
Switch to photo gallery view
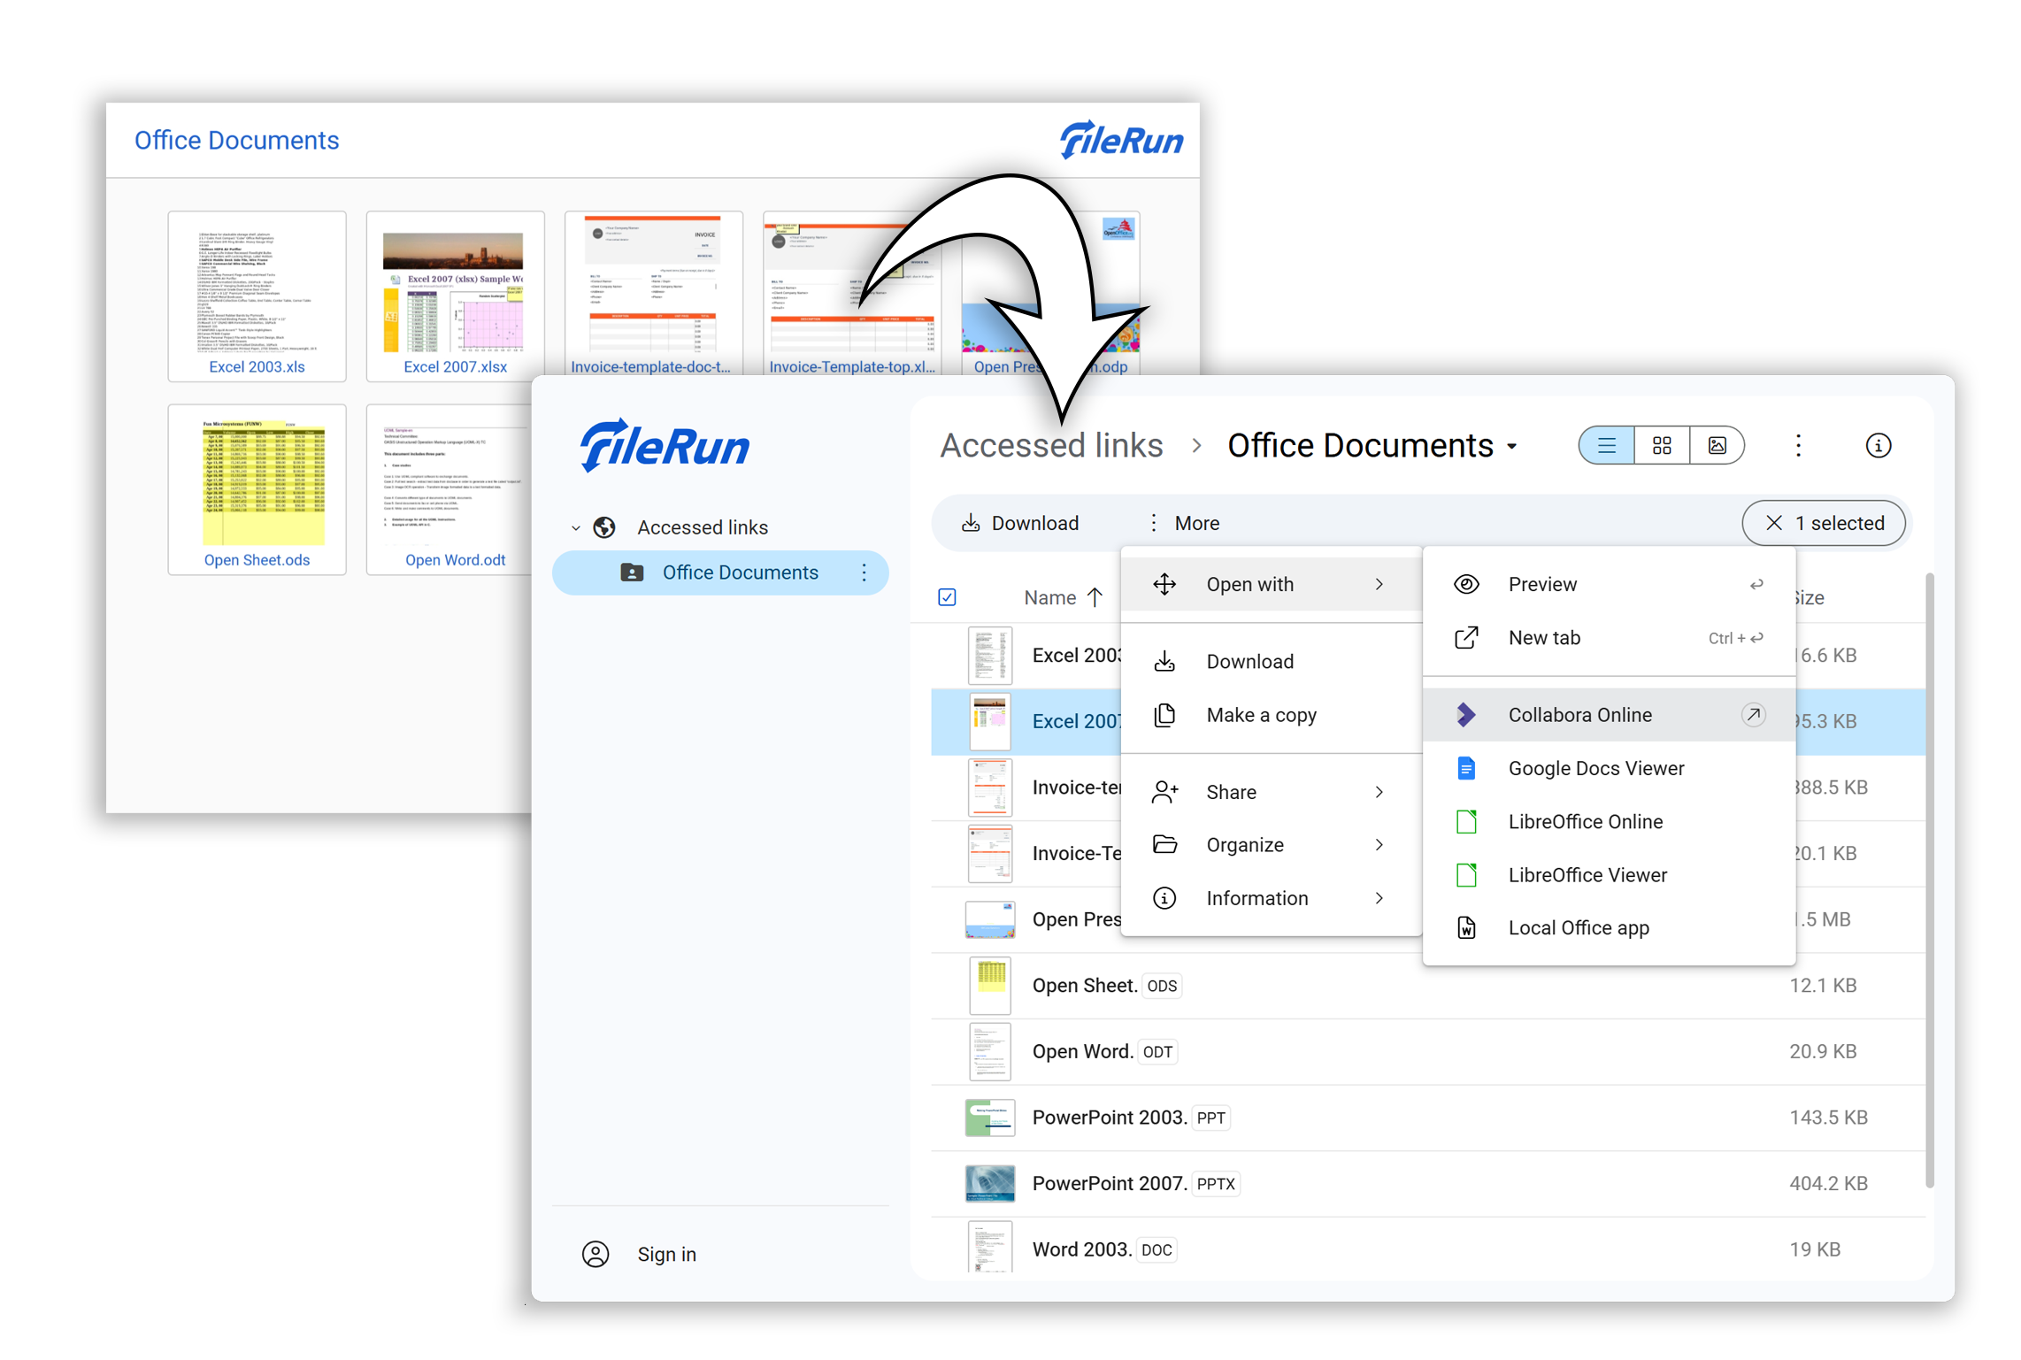click(1717, 446)
